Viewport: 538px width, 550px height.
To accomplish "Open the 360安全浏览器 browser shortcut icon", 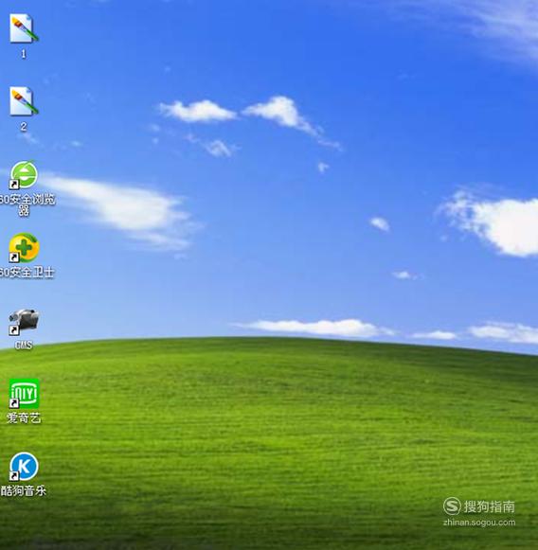I will (x=24, y=175).
